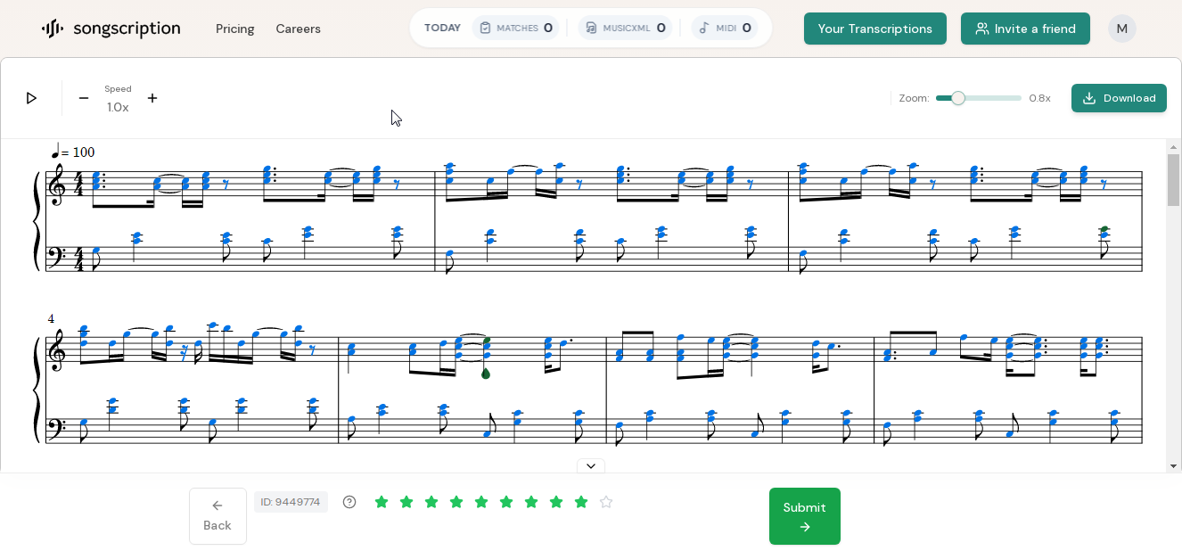This screenshot has height=559, width=1182.
Task: Go back using the Back button
Action: point(218,516)
